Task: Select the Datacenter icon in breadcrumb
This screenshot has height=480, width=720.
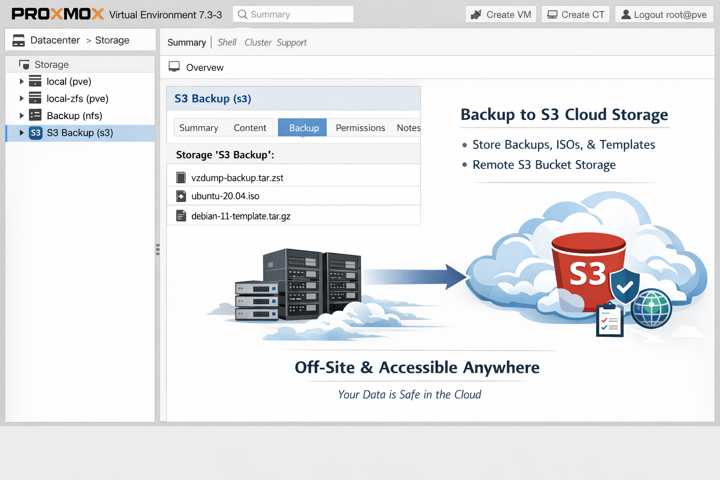Action: tap(18, 40)
